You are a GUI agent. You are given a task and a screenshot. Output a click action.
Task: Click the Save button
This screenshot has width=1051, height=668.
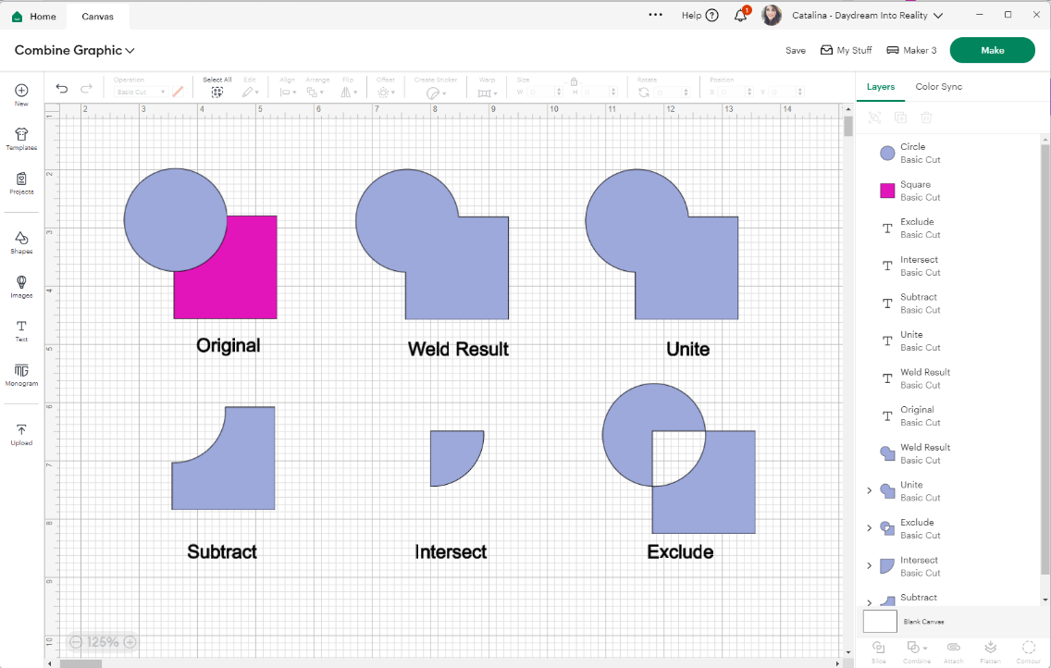click(796, 50)
